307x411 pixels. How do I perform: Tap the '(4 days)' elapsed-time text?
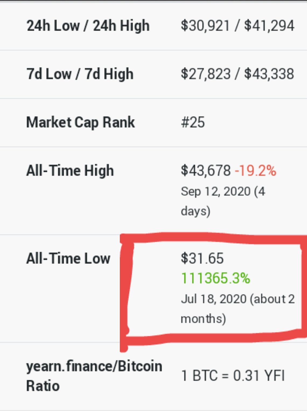point(196,211)
